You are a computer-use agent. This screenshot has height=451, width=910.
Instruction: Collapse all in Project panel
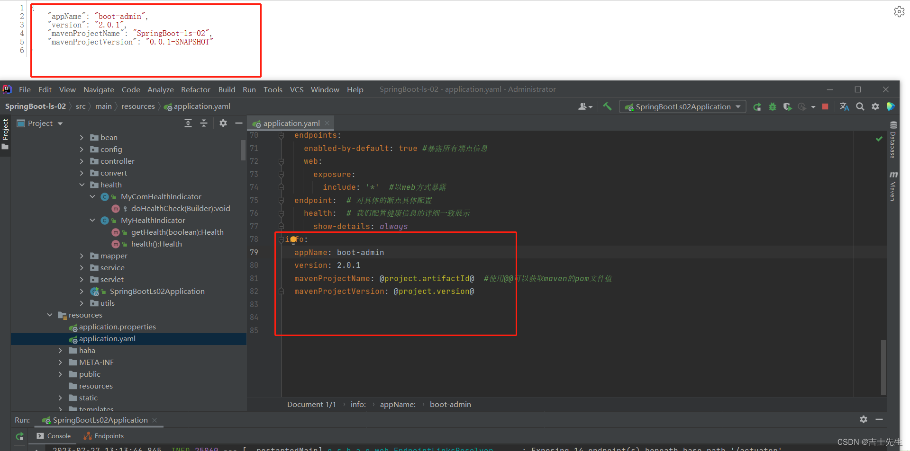[x=204, y=123]
